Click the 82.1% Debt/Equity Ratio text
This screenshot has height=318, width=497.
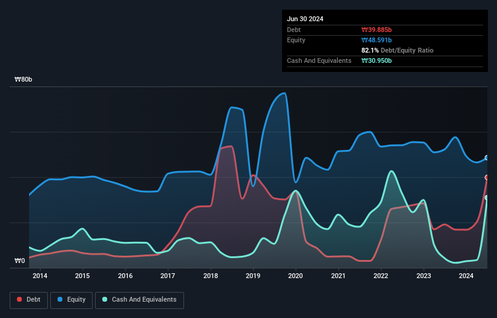pyautogui.click(x=398, y=50)
